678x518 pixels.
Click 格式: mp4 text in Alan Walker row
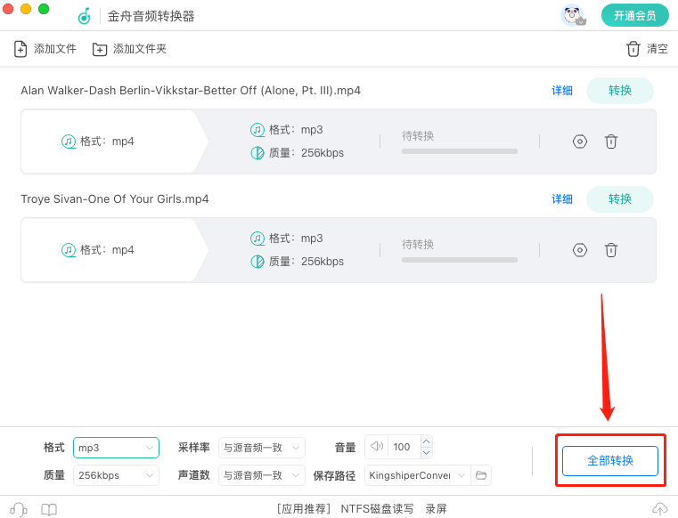[107, 142]
